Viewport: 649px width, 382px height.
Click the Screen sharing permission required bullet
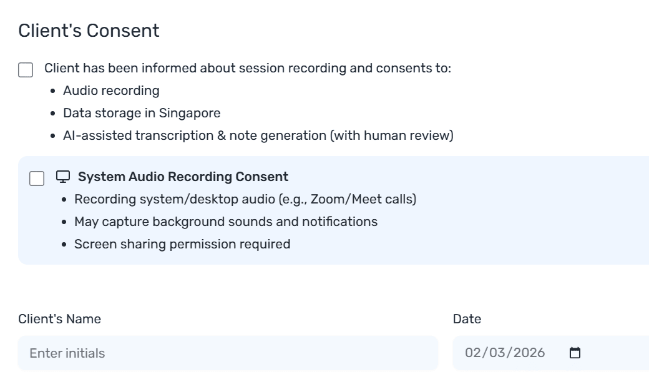pos(182,244)
